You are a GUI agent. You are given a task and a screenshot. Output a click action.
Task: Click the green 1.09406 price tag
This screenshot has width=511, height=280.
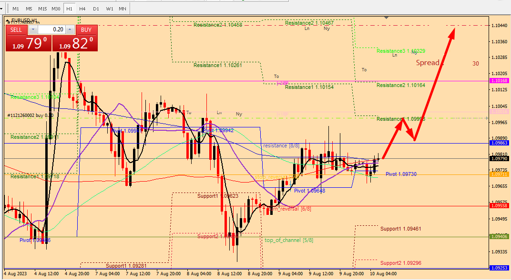pos(499,236)
